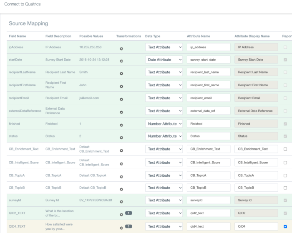This screenshot has width=292, height=233.
Task: Click the Attribute Display Name column header
Action: [x=252, y=36]
